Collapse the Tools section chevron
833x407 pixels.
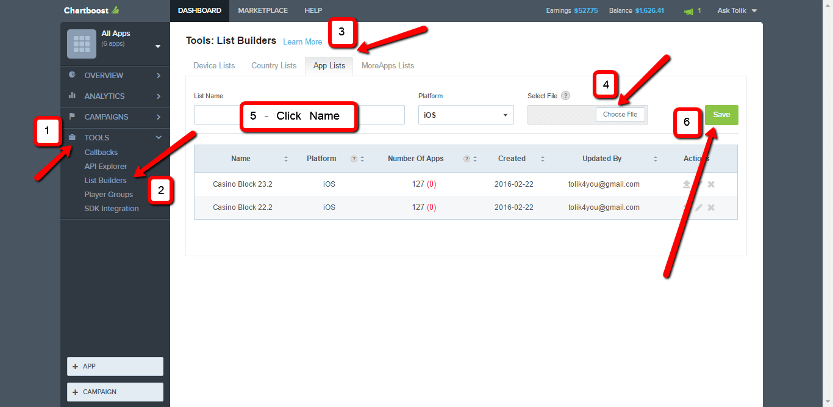tap(159, 138)
